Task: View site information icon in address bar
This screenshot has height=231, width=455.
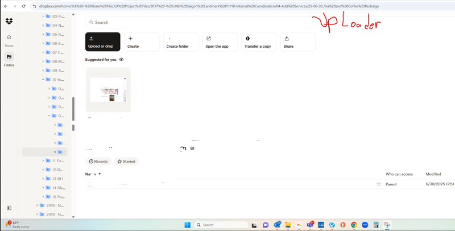Action: (34, 6)
